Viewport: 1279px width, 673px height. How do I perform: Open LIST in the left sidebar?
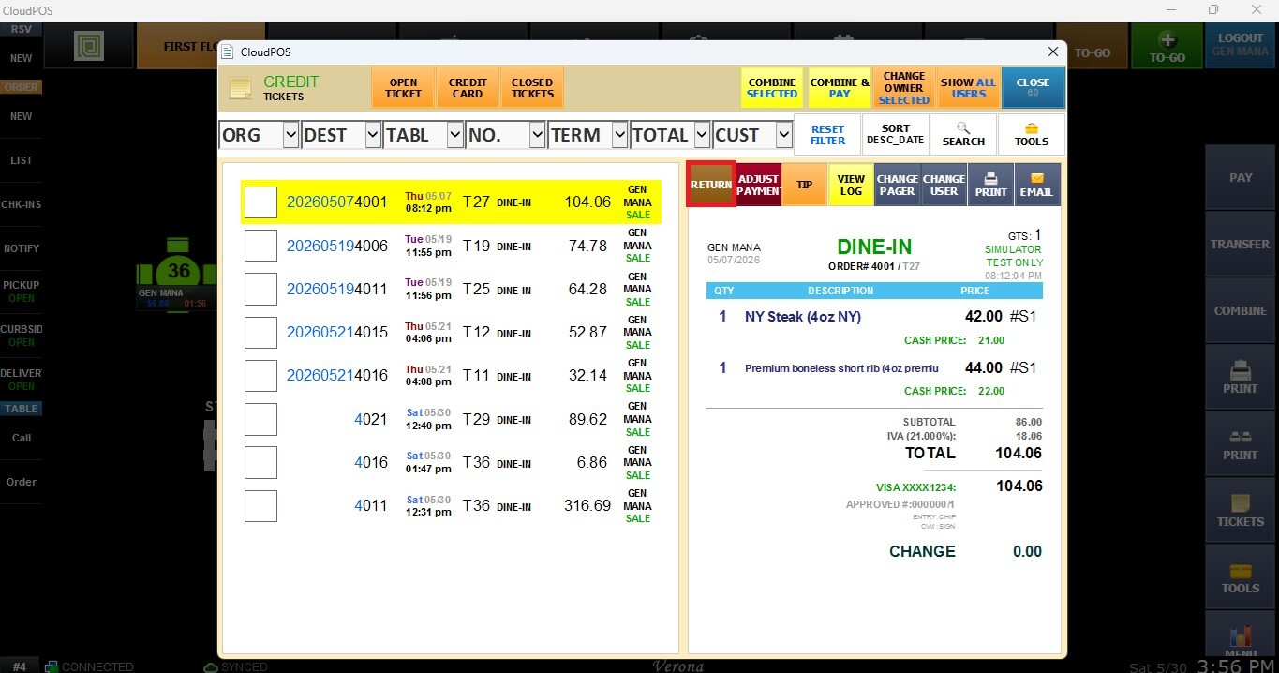pyautogui.click(x=21, y=160)
